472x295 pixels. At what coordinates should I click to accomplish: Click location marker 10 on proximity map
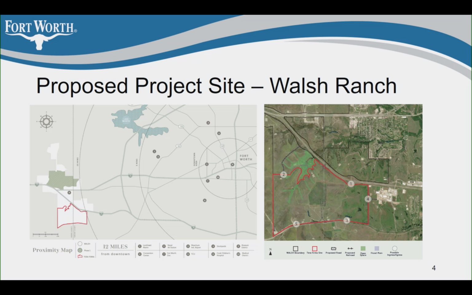click(x=218, y=177)
